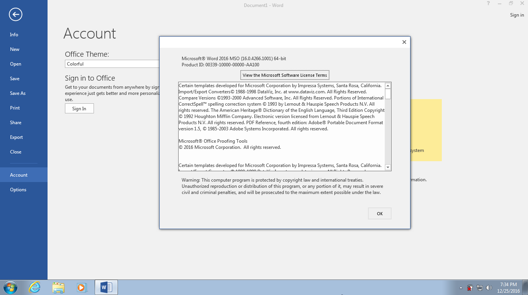Screen dimensions: 528x295
Task: Open the Office Theme Colorful dropdown
Action: [x=112, y=64]
